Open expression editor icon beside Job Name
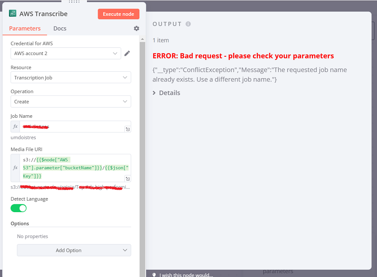377x277 pixels. click(128, 129)
